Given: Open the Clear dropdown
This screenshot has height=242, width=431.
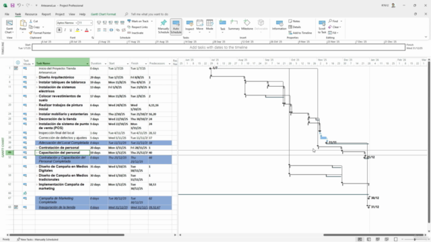Looking at the screenshot, I should (x=335, y=27).
